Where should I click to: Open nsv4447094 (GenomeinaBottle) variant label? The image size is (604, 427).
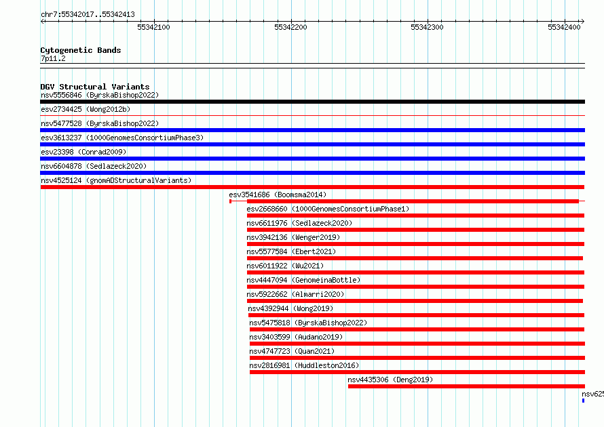[303, 280]
